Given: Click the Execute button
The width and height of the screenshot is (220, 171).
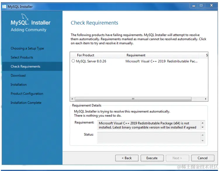Looking at the screenshot, I should coord(152,158).
